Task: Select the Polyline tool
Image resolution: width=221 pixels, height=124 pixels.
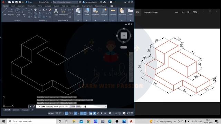Action: coord(11,12)
